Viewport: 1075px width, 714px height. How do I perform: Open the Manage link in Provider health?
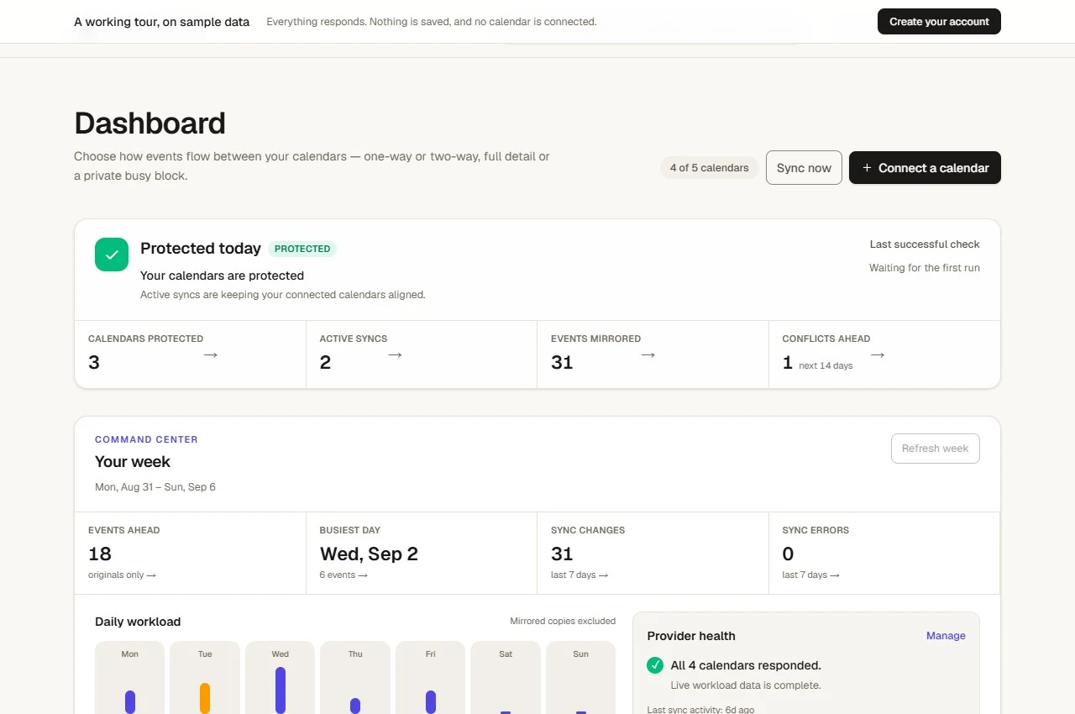pyautogui.click(x=946, y=636)
